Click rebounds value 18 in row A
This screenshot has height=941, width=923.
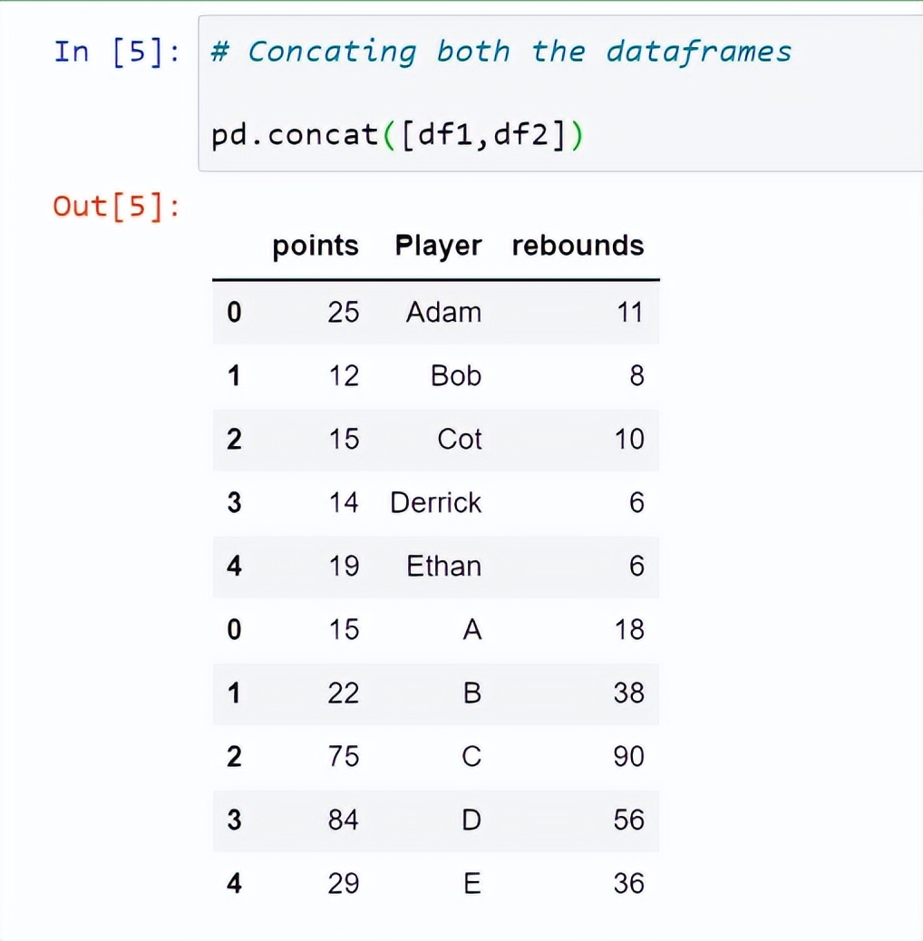(x=629, y=630)
